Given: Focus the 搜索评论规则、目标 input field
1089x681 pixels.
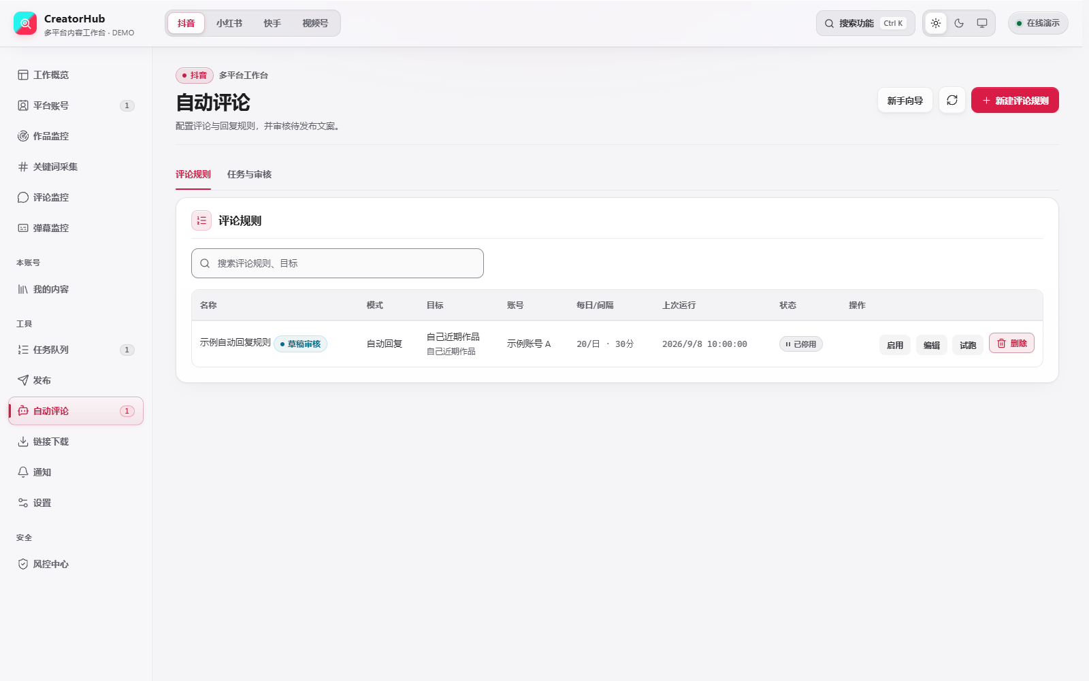Looking at the screenshot, I should 338,263.
